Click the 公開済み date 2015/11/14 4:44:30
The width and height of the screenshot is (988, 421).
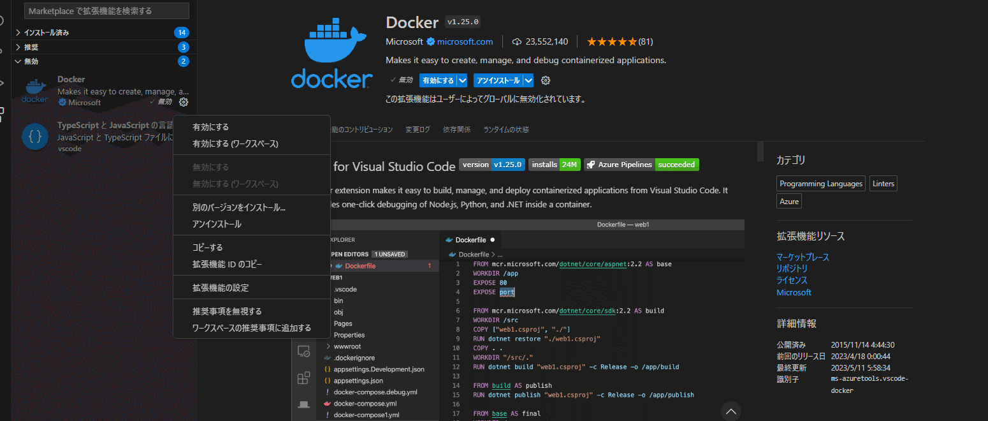click(x=862, y=344)
